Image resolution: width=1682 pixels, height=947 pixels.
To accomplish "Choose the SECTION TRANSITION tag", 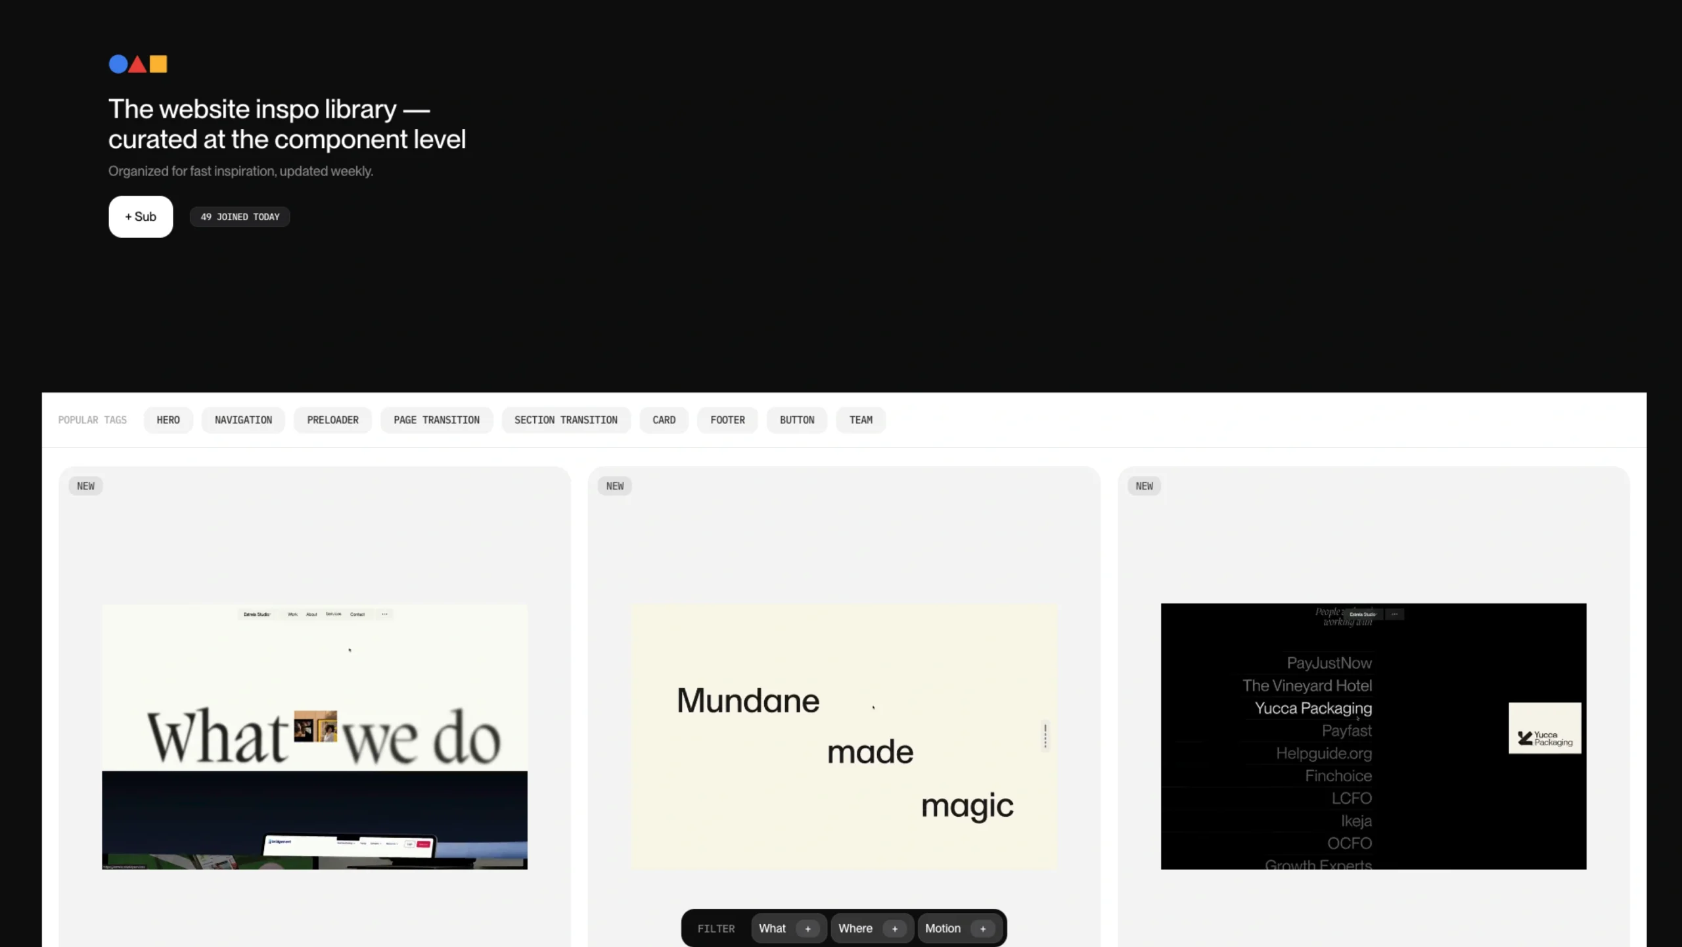I will [x=566, y=420].
